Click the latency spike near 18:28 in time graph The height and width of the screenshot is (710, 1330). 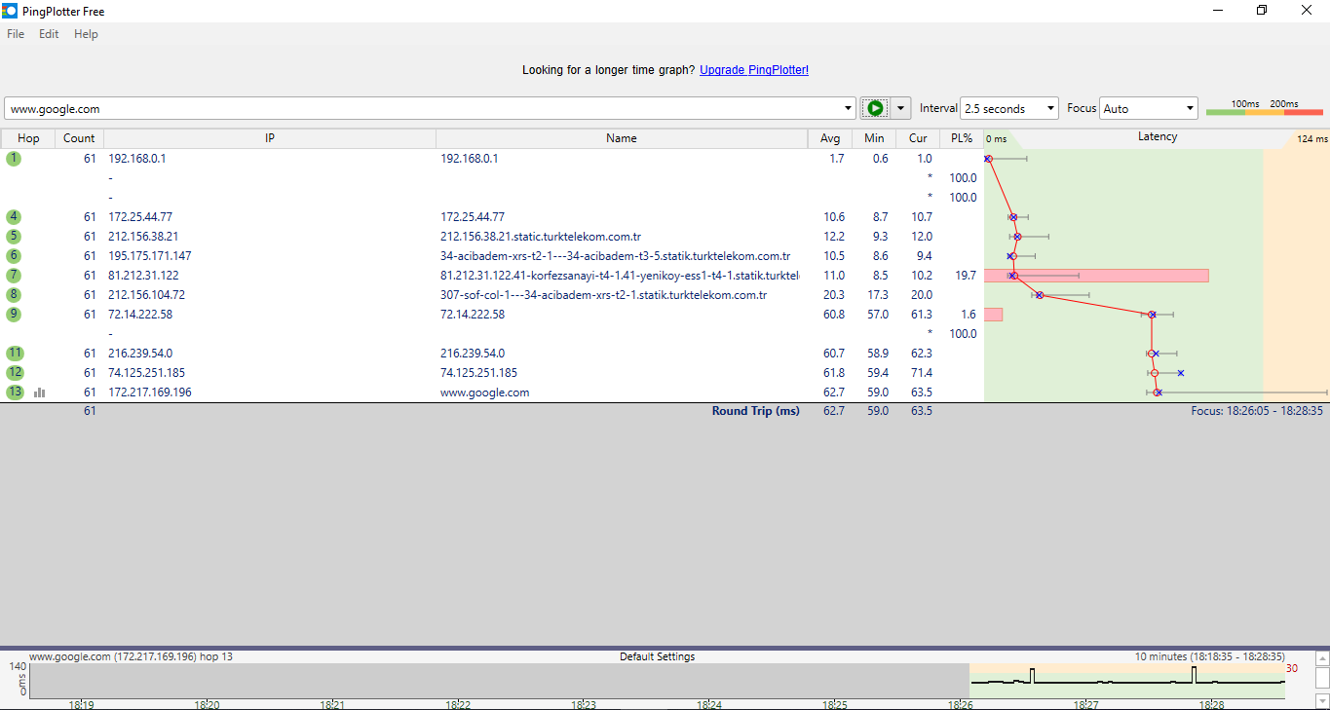point(1194,675)
